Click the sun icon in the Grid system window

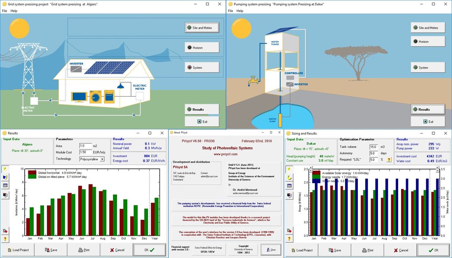coord(19,28)
